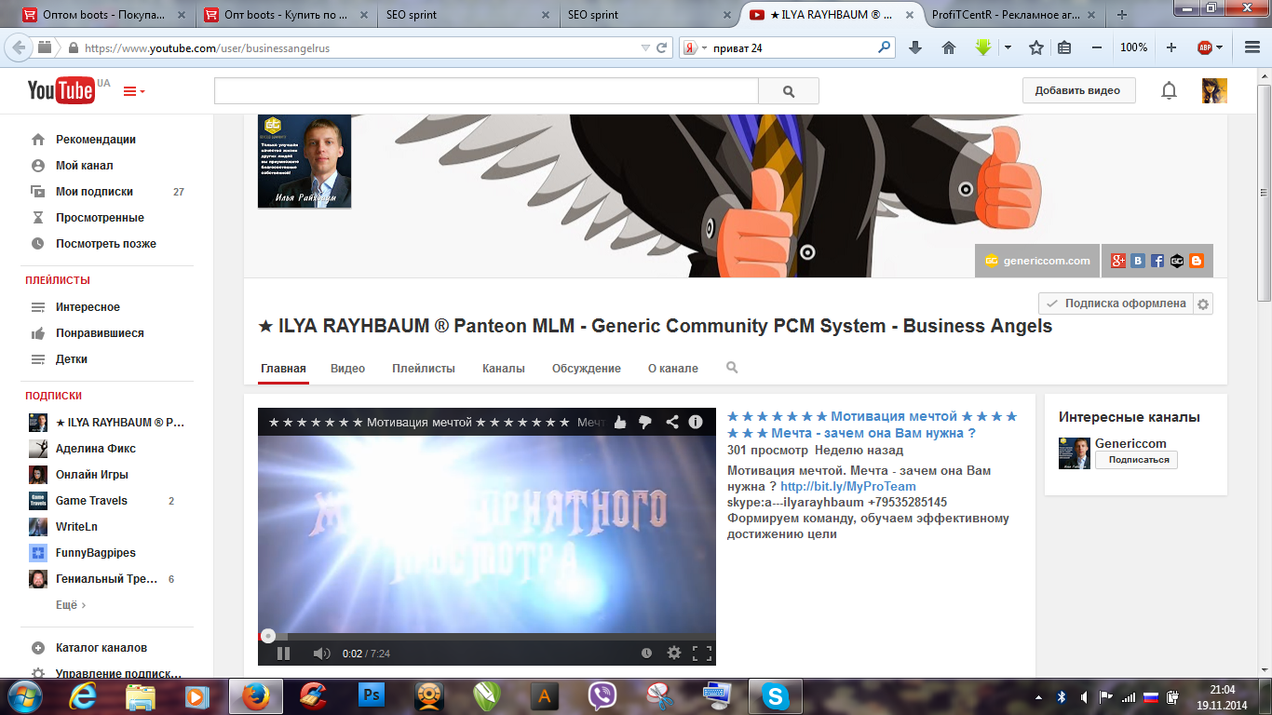Click the channel search magnifier icon
1272x715 pixels.
(732, 368)
